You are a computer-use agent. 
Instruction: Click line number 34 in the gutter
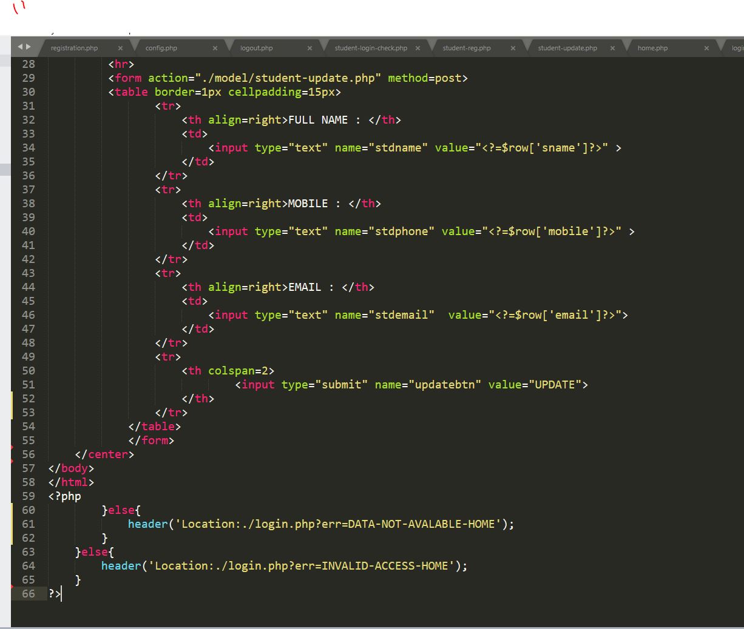(29, 147)
